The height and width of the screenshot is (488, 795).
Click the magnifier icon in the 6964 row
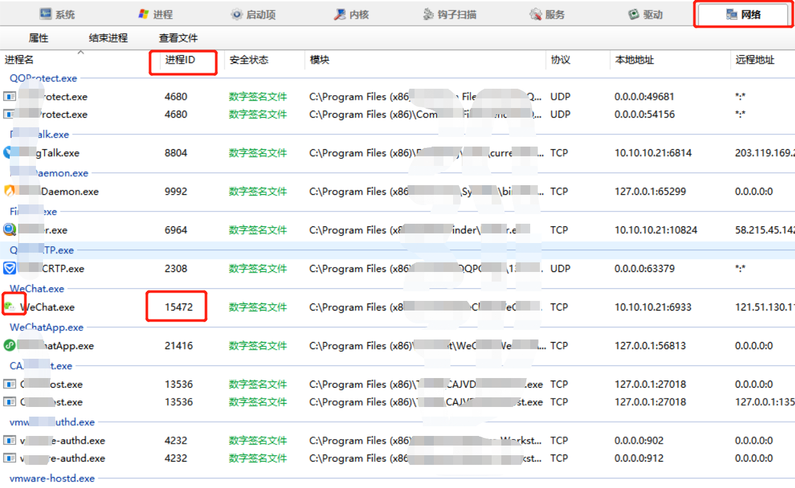tap(10, 230)
